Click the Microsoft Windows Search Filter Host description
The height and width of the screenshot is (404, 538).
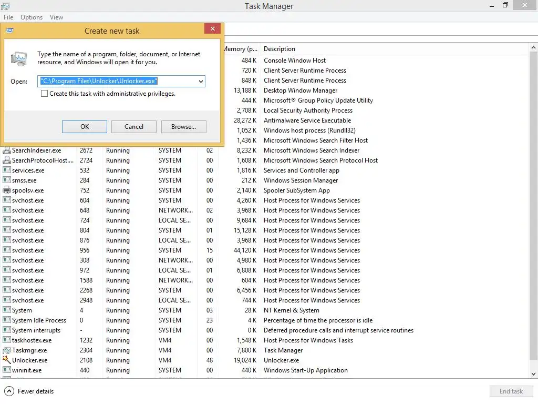(315, 140)
